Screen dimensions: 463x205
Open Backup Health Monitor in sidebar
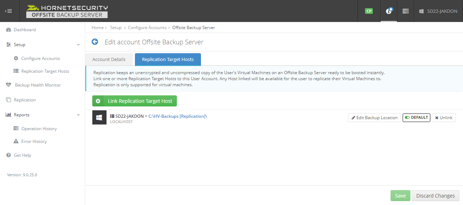pyautogui.click(x=38, y=85)
